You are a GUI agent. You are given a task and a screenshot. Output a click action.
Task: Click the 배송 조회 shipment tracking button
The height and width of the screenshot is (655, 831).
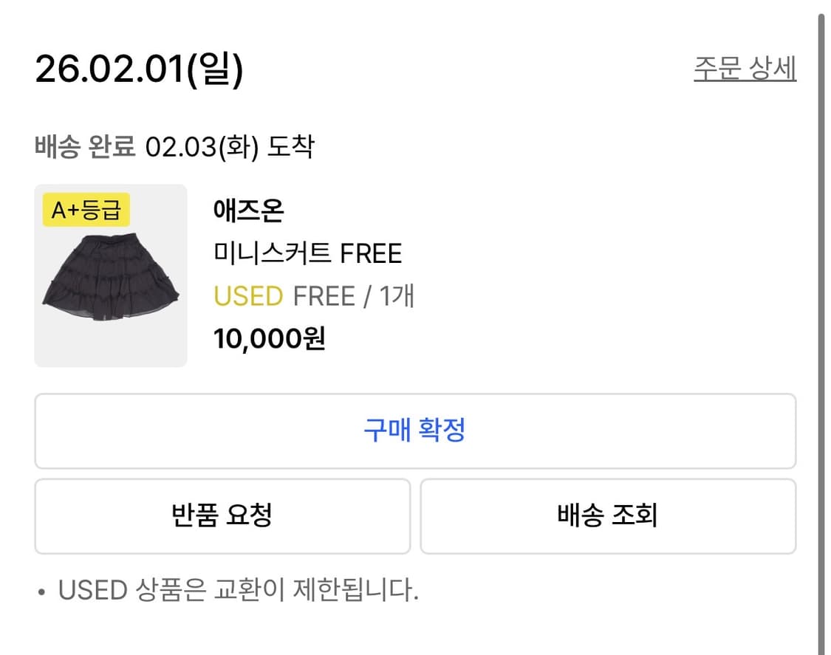pos(609,516)
